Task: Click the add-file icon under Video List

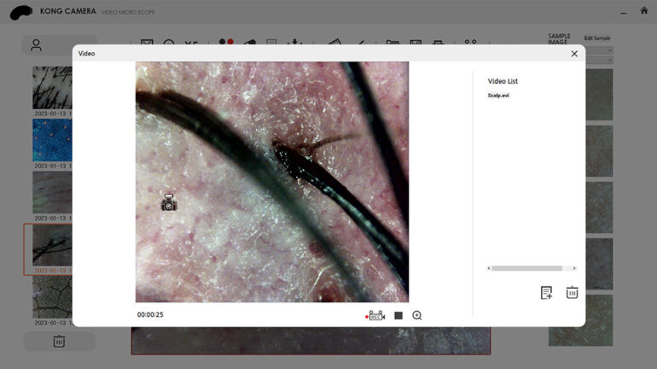Action: click(546, 293)
